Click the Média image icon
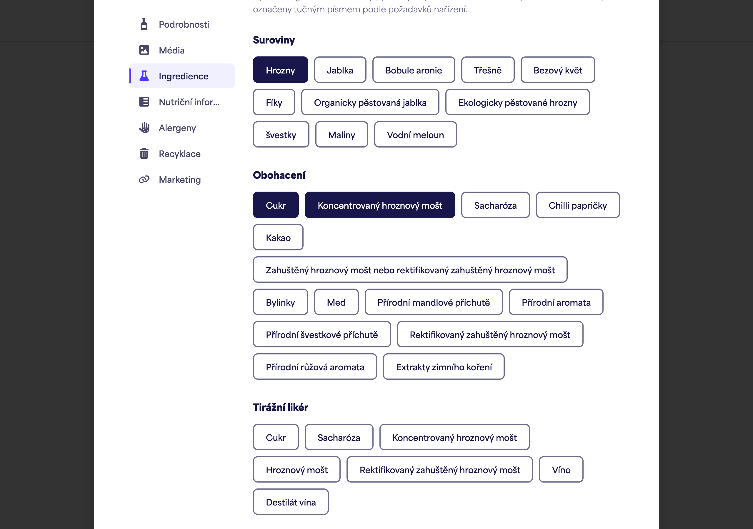753x529 pixels. (x=144, y=50)
